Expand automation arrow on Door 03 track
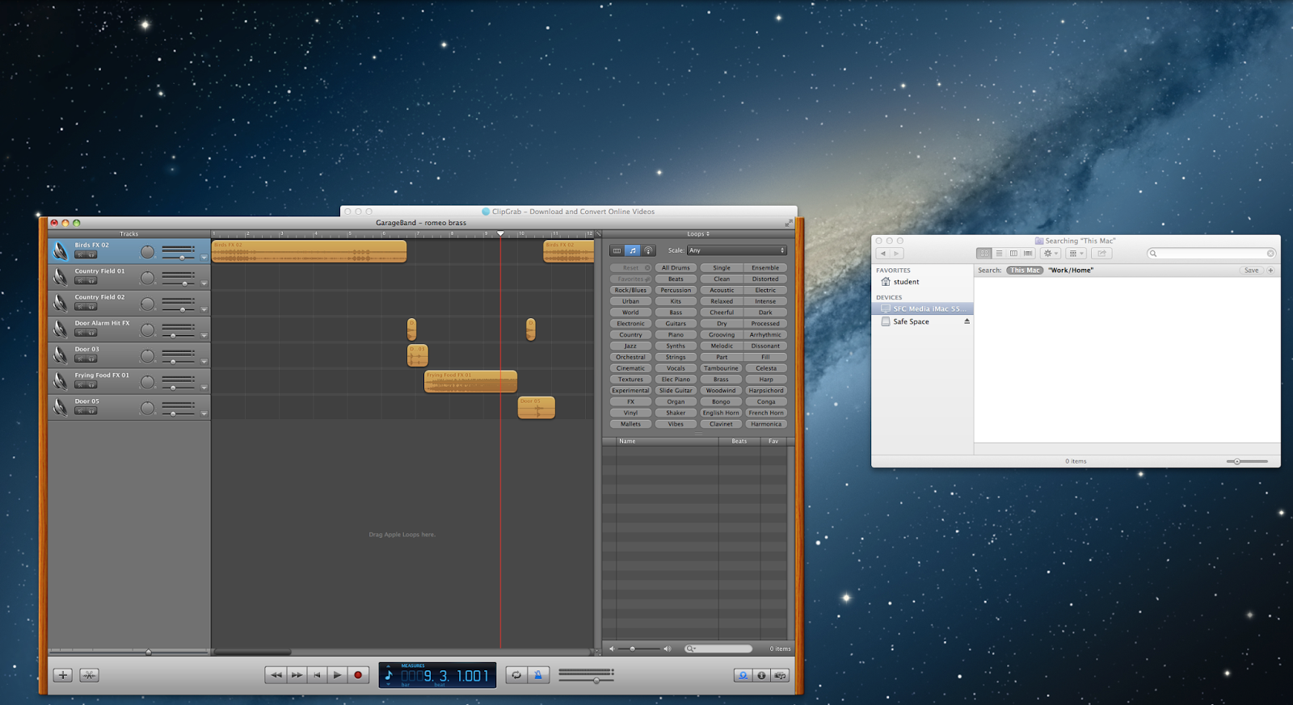This screenshot has width=1293, height=705. (204, 361)
